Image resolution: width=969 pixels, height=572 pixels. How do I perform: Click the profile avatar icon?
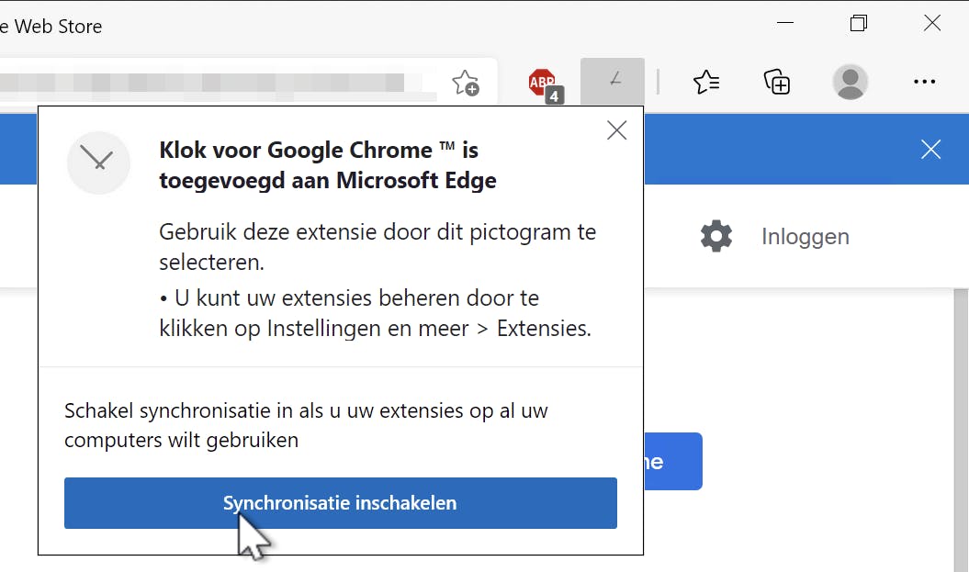pyautogui.click(x=850, y=83)
